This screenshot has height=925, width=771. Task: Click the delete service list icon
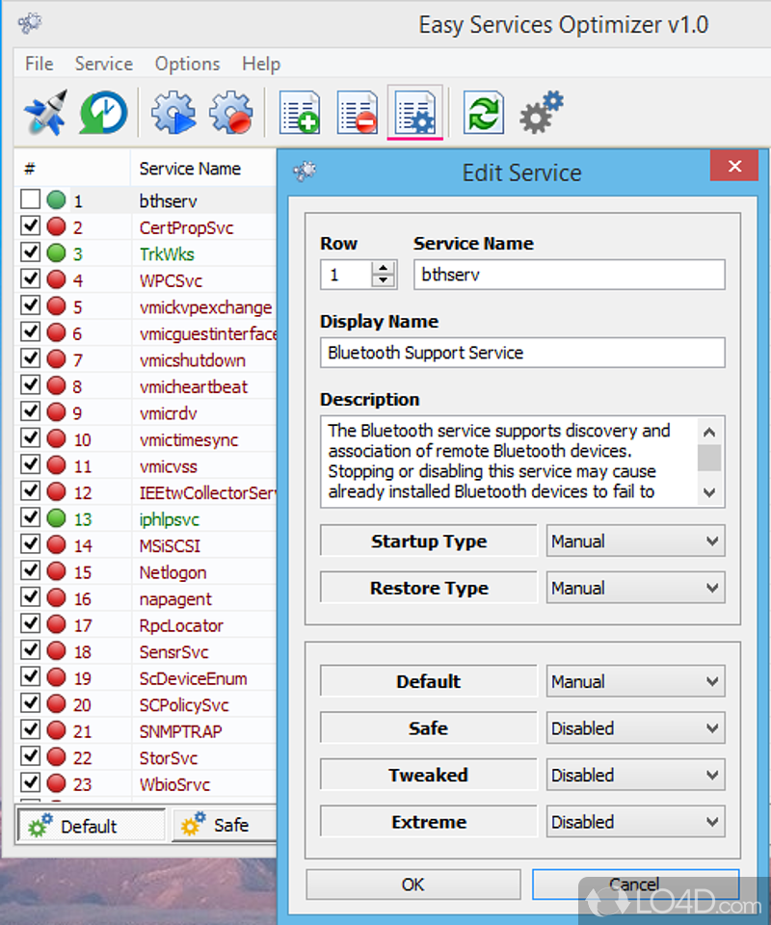tap(357, 114)
